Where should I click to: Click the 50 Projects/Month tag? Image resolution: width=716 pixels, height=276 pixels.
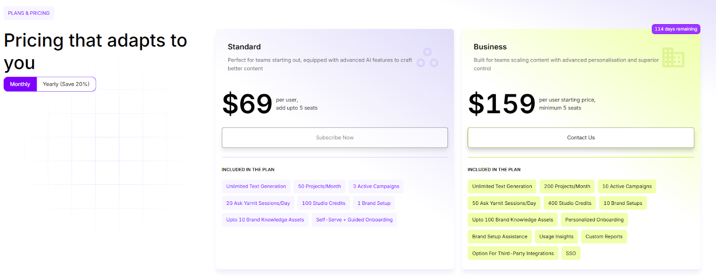point(319,186)
